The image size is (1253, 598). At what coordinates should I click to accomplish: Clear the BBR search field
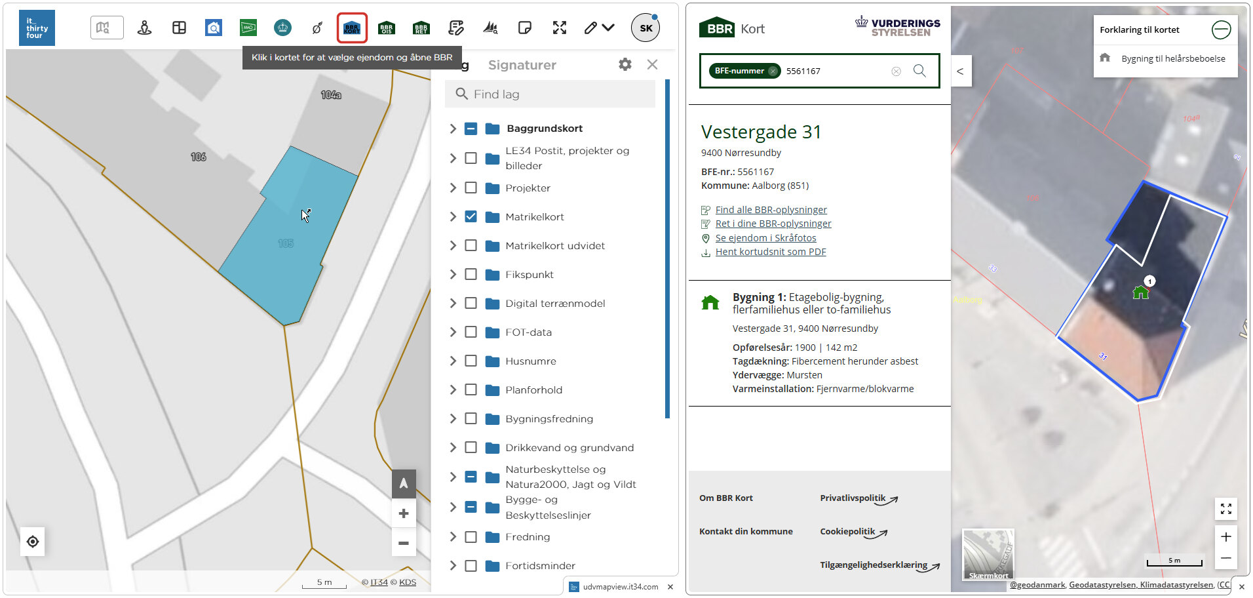pyautogui.click(x=896, y=71)
